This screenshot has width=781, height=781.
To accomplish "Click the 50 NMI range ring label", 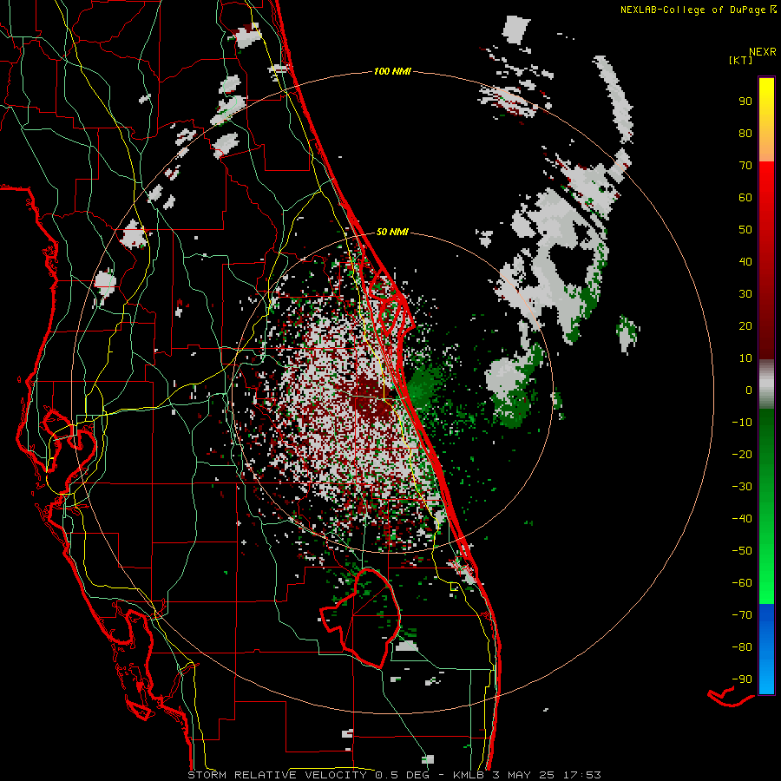I will click(392, 232).
